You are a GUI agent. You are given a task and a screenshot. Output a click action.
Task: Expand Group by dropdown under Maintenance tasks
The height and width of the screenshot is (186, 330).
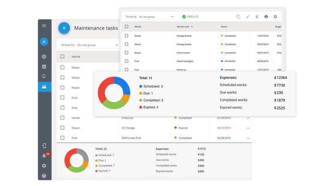tap(97, 45)
